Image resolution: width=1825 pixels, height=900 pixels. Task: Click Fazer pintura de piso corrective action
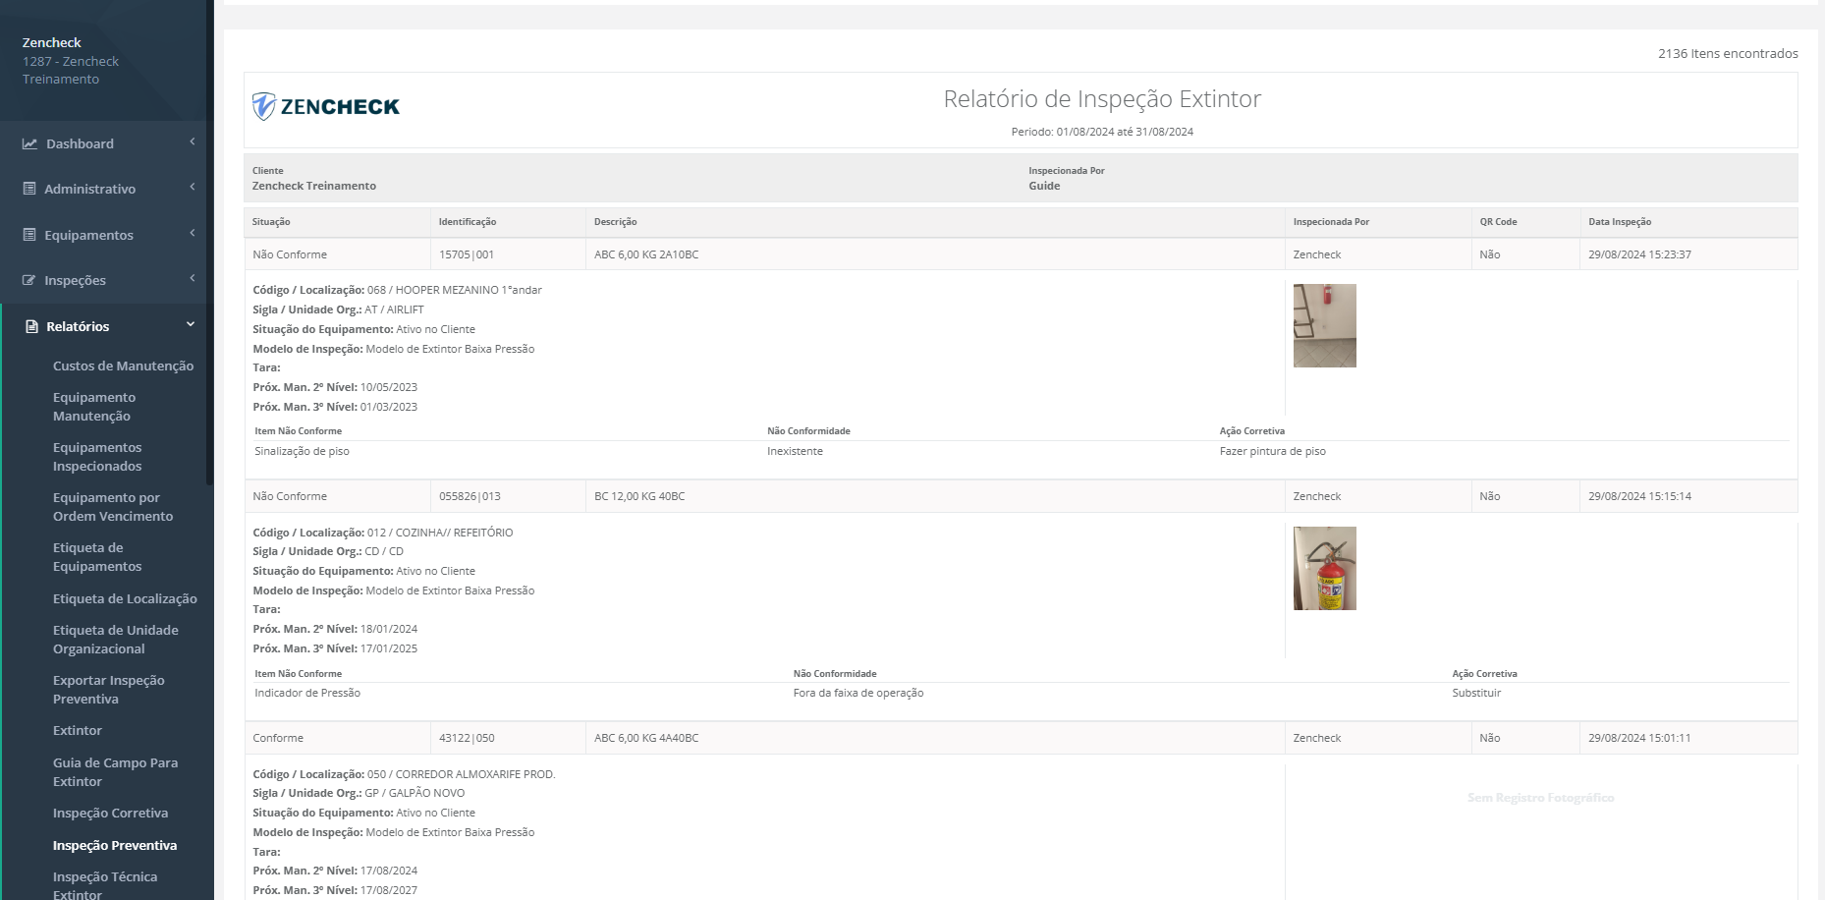(x=1272, y=451)
